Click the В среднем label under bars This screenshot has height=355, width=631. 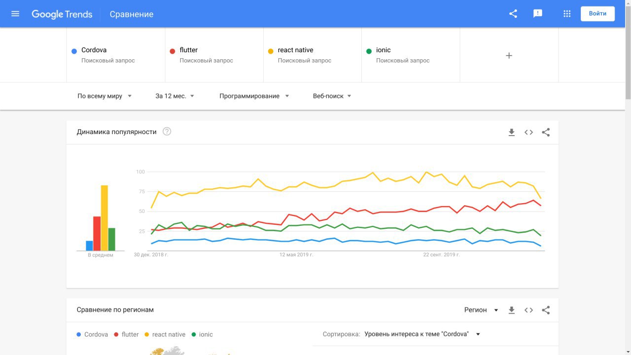pyautogui.click(x=101, y=255)
